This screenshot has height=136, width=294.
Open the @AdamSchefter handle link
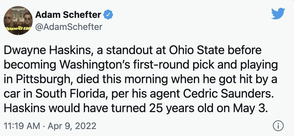coord(69,27)
